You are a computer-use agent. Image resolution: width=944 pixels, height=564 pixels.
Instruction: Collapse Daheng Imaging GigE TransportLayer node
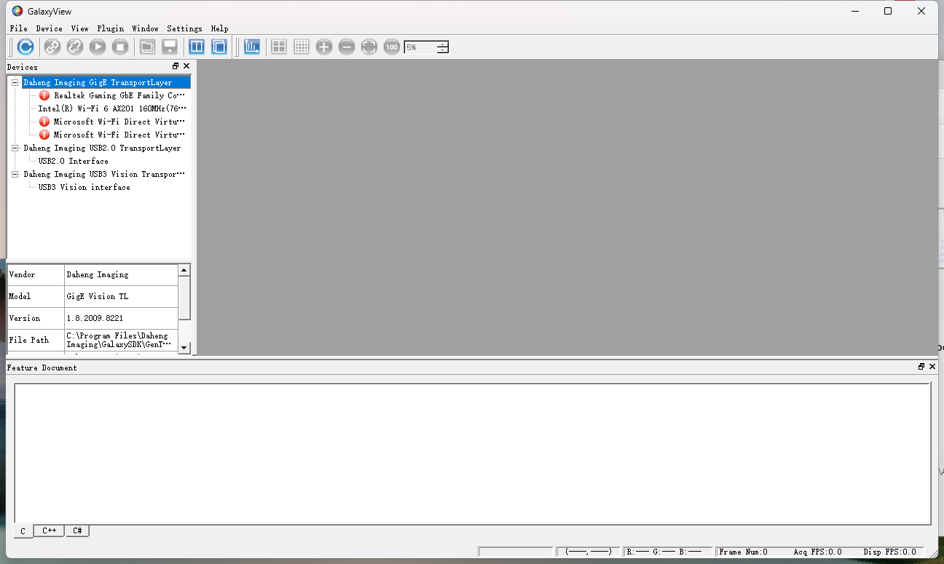point(15,82)
